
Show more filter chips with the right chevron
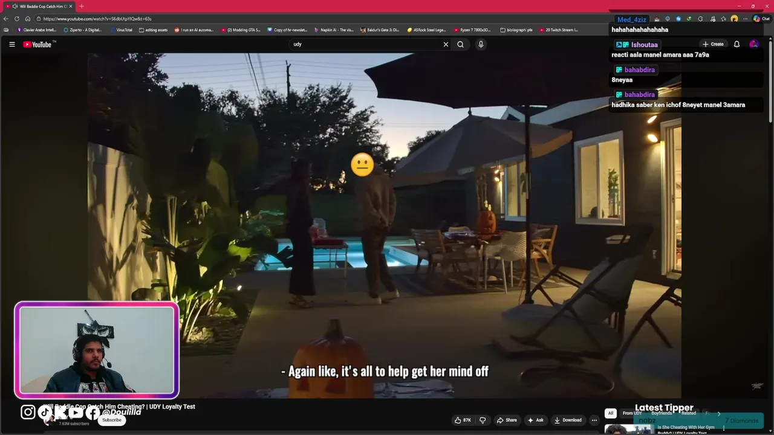click(718, 413)
